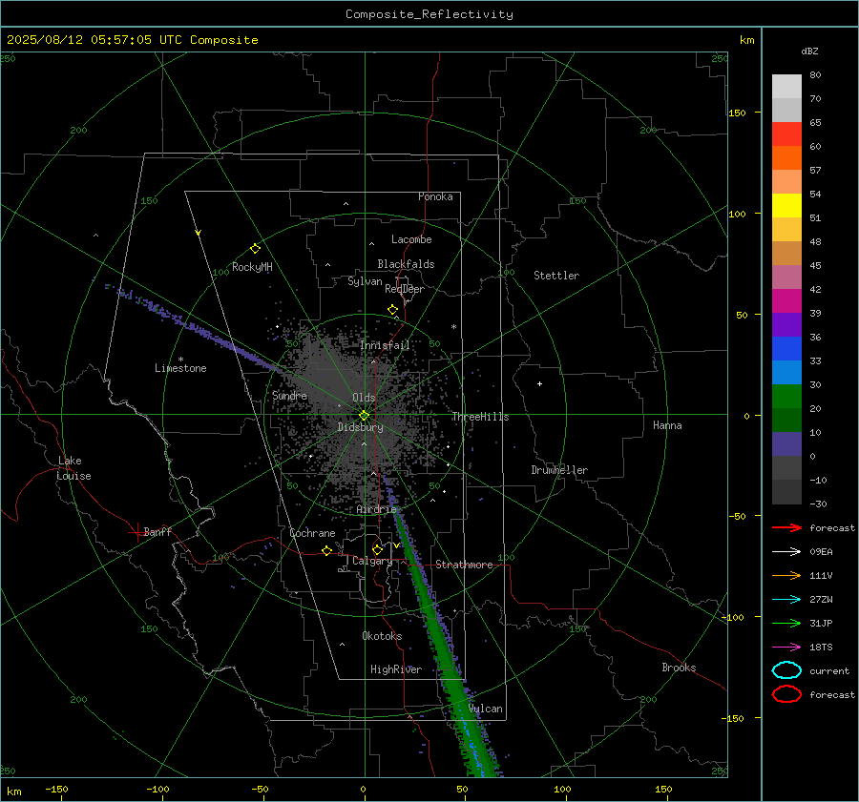Select the blue 33-36 dBZ color swatch
The height and width of the screenshot is (802, 859).
pyautogui.click(x=786, y=349)
